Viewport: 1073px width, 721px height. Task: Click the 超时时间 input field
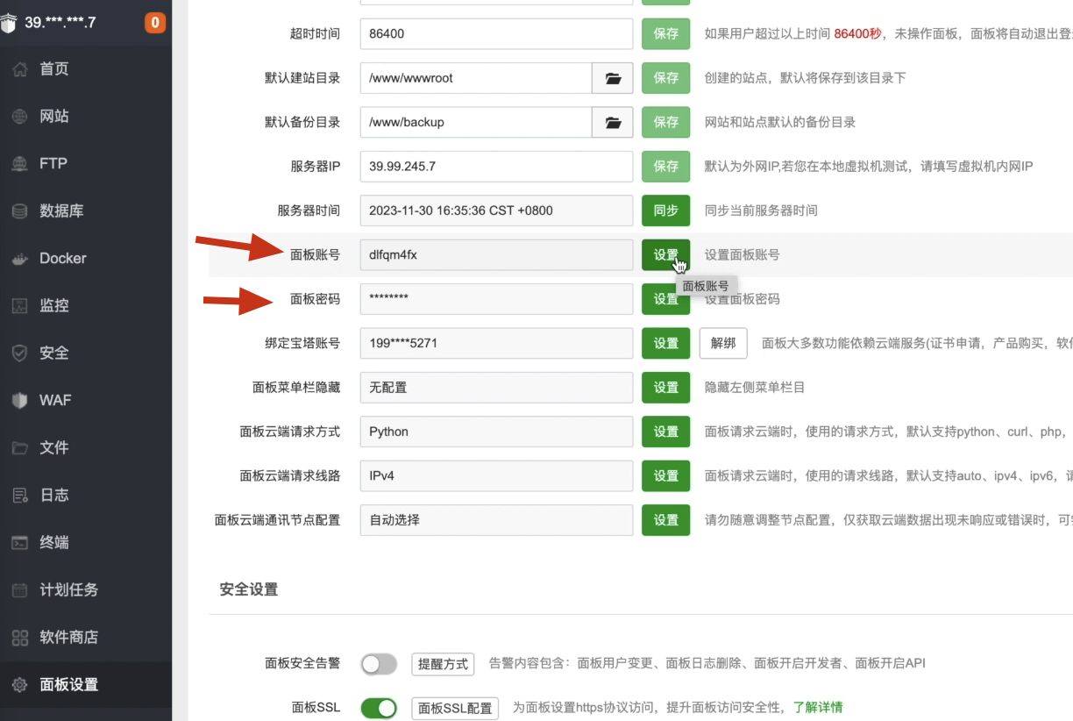click(x=496, y=33)
